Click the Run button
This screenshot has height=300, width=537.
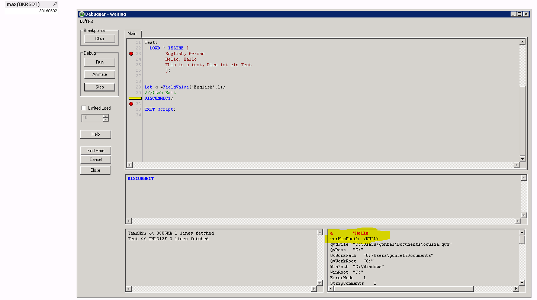tap(100, 62)
